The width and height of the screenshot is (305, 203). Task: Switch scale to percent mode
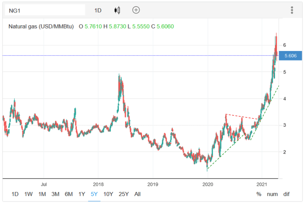tap(259, 194)
